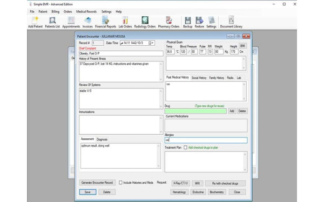The width and height of the screenshot is (324, 202).
Task: Switch to the Social History tab
Action: (x=199, y=78)
